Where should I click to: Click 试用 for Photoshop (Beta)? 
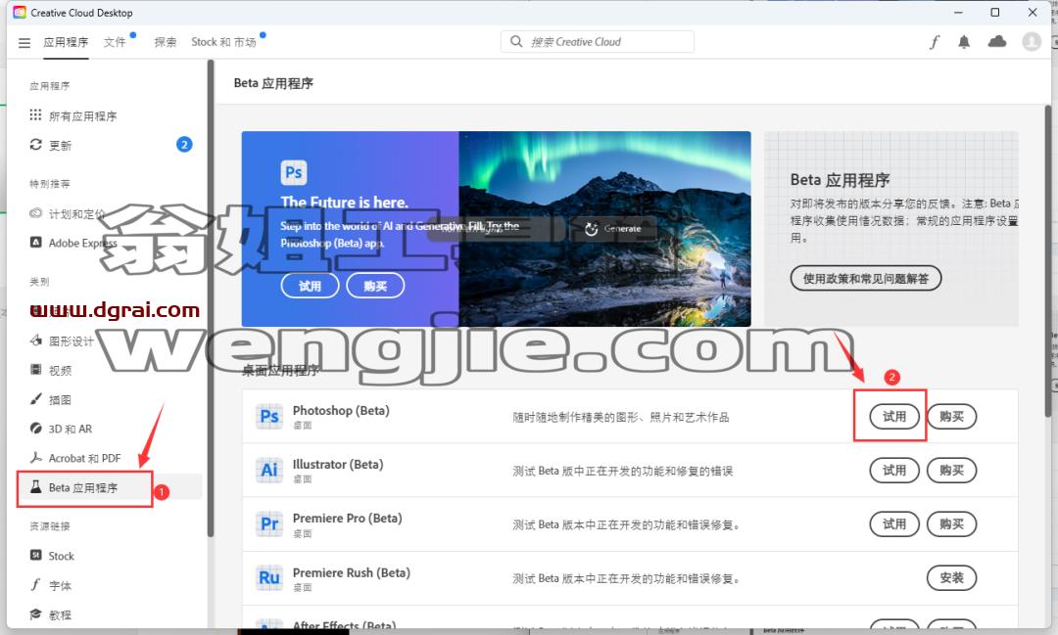894,417
